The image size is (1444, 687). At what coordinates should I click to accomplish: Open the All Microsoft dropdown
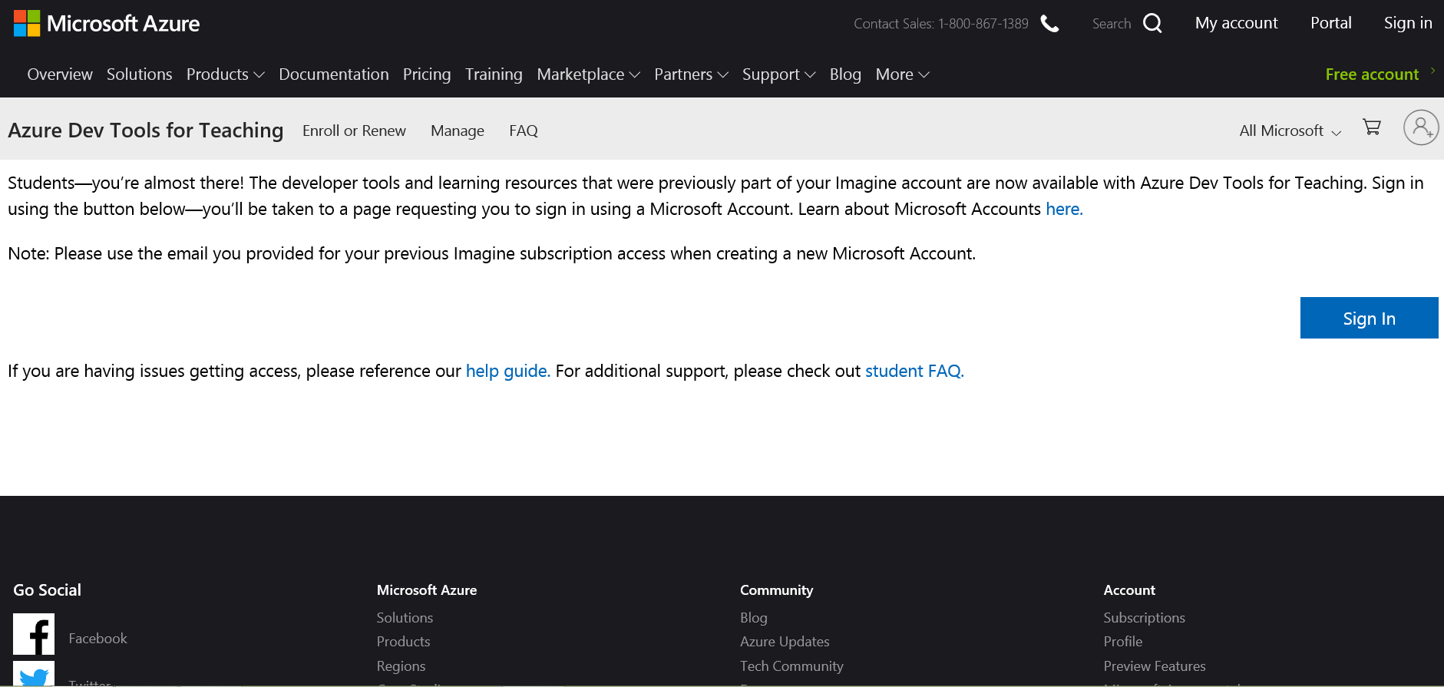tap(1290, 131)
